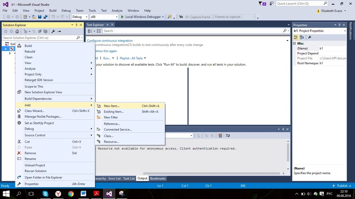Viewport: 355px width, 199px height.
Task: Click the New Project toolbar icon
Action: pyautogui.click(x=25, y=17)
